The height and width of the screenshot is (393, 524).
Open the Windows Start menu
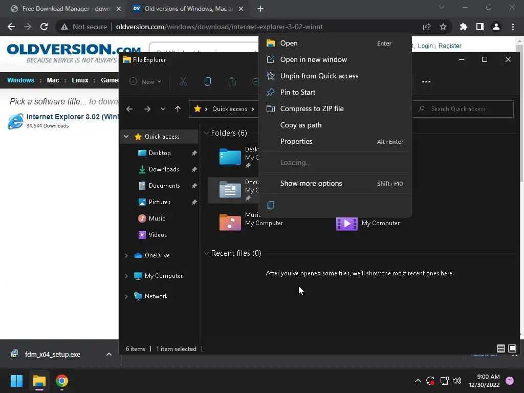pyautogui.click(x=16, y=381)
